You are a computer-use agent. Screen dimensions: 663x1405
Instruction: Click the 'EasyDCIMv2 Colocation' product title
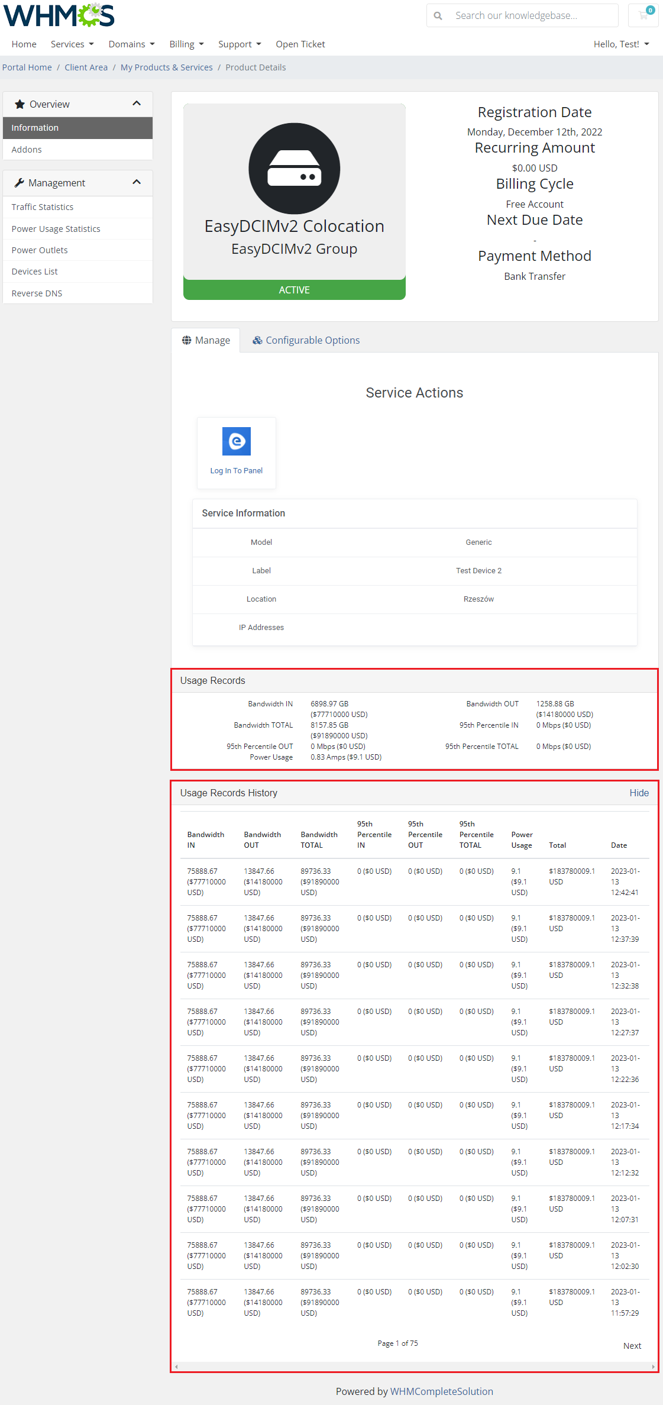click(295, 226)
